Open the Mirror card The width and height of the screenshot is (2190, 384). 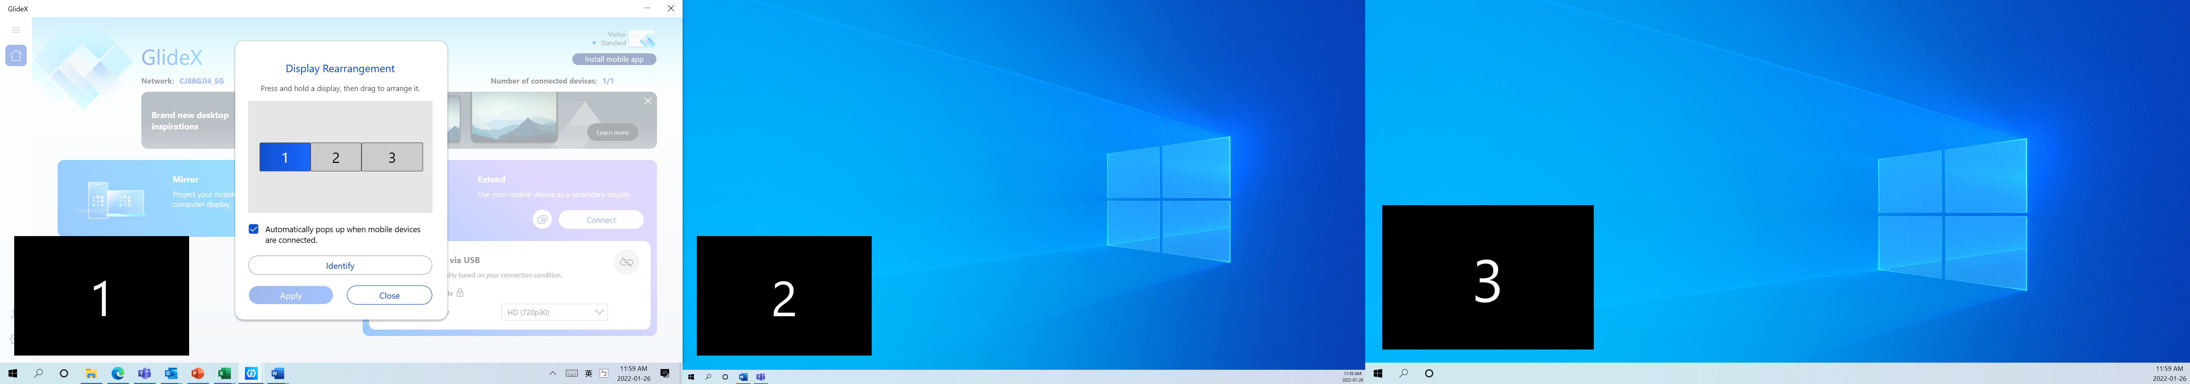pyautogui.click(x=146, y=198)
